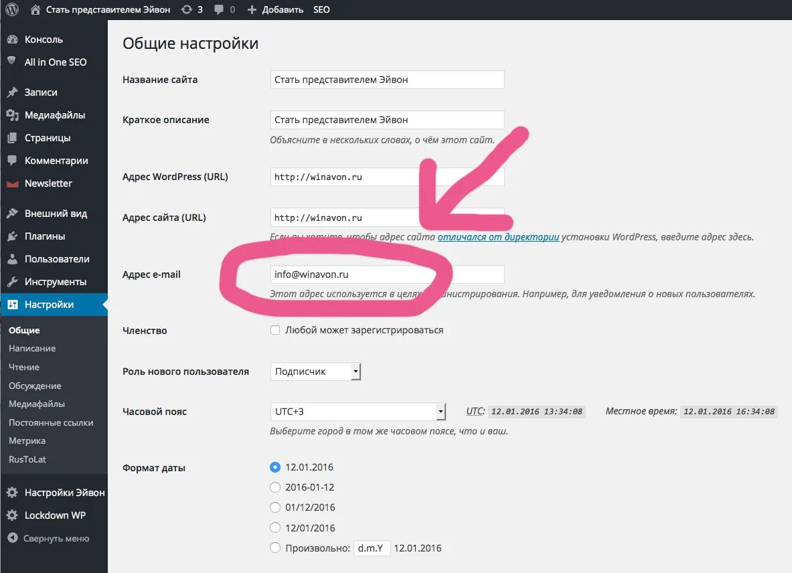792x573 pixels.
Task: Open Постоянные ссылки settings
Action: pyautogui.click(x=51, y=422)
